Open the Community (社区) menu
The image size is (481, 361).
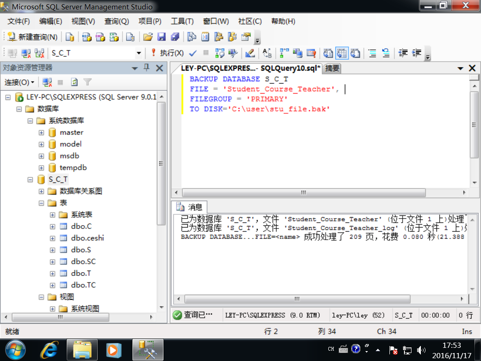(x=250, y=21)
